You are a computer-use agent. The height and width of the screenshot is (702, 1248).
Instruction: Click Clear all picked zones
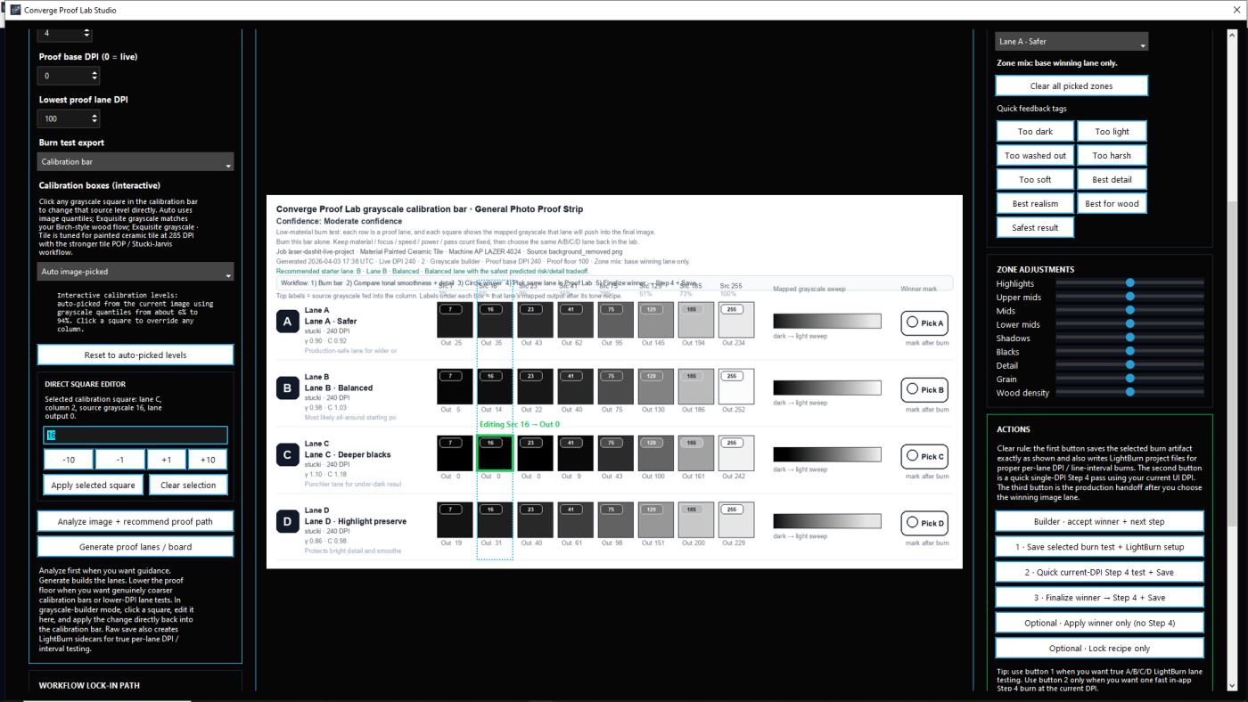coord(1071,86)
